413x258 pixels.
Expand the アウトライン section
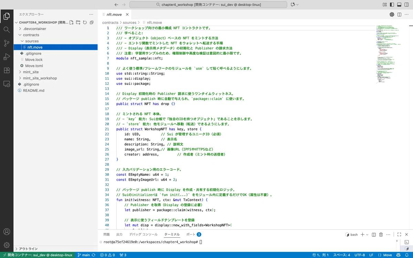pyautogui.click(x=56, y=249)
